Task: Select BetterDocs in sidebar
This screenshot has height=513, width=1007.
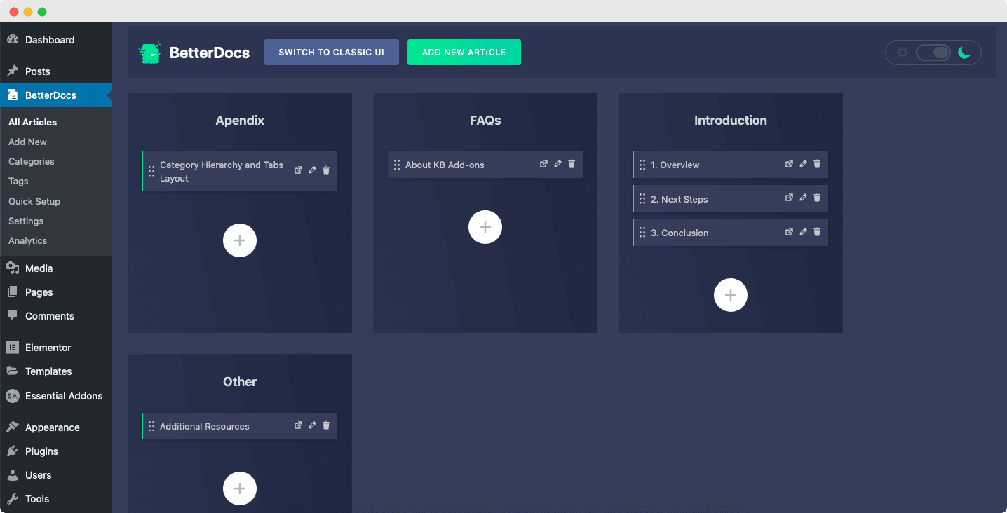Action: click(x=56, y=95)
